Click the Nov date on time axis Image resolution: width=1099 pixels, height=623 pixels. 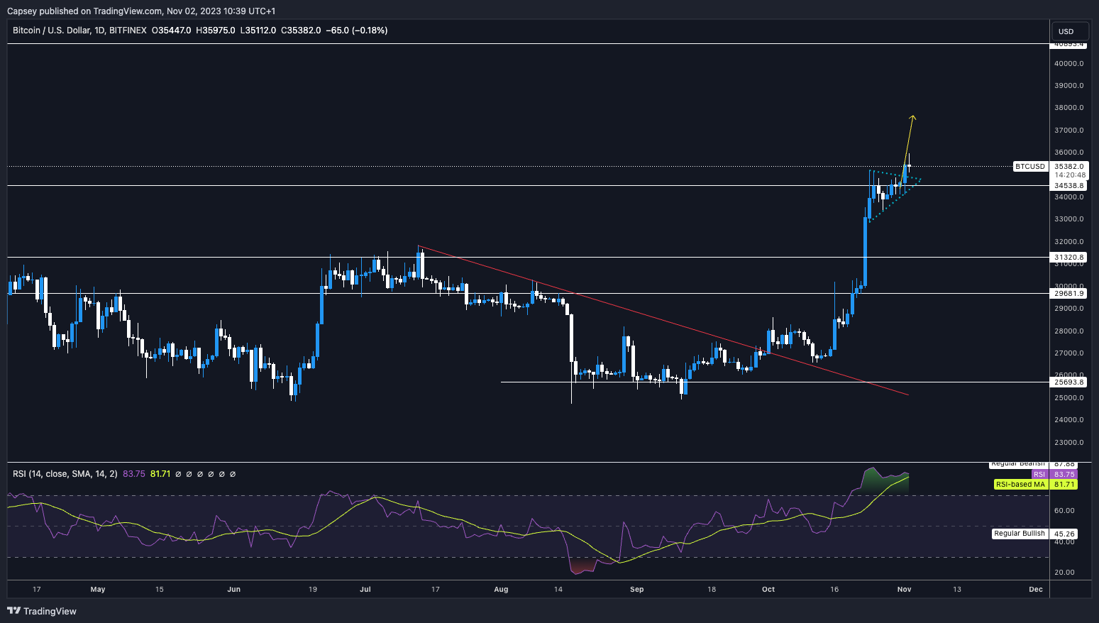point(904,590)
